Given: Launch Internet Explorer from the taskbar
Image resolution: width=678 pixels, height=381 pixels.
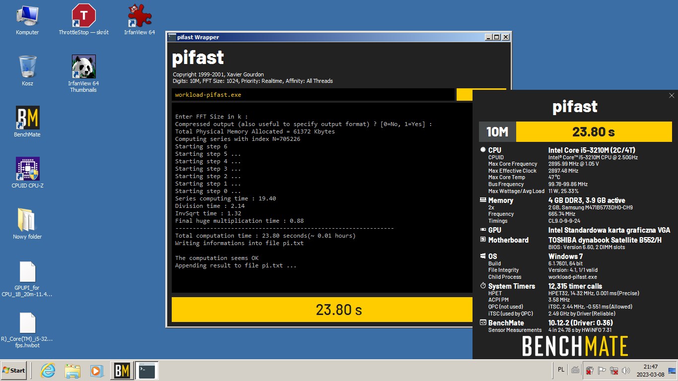Looking at the screenshot, I should pos(48,371).
